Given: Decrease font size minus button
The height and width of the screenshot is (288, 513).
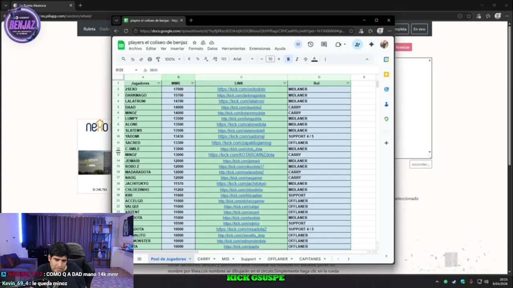Looking at the screenshot, I should [262, 59].
